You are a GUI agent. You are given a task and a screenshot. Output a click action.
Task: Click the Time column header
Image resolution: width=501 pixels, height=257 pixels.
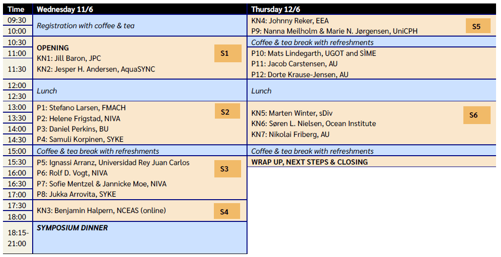(16, 9)
